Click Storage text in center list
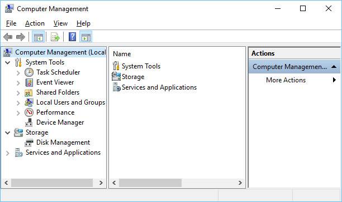The height and width of the screenshot is (202, 342). coord(133,77)
